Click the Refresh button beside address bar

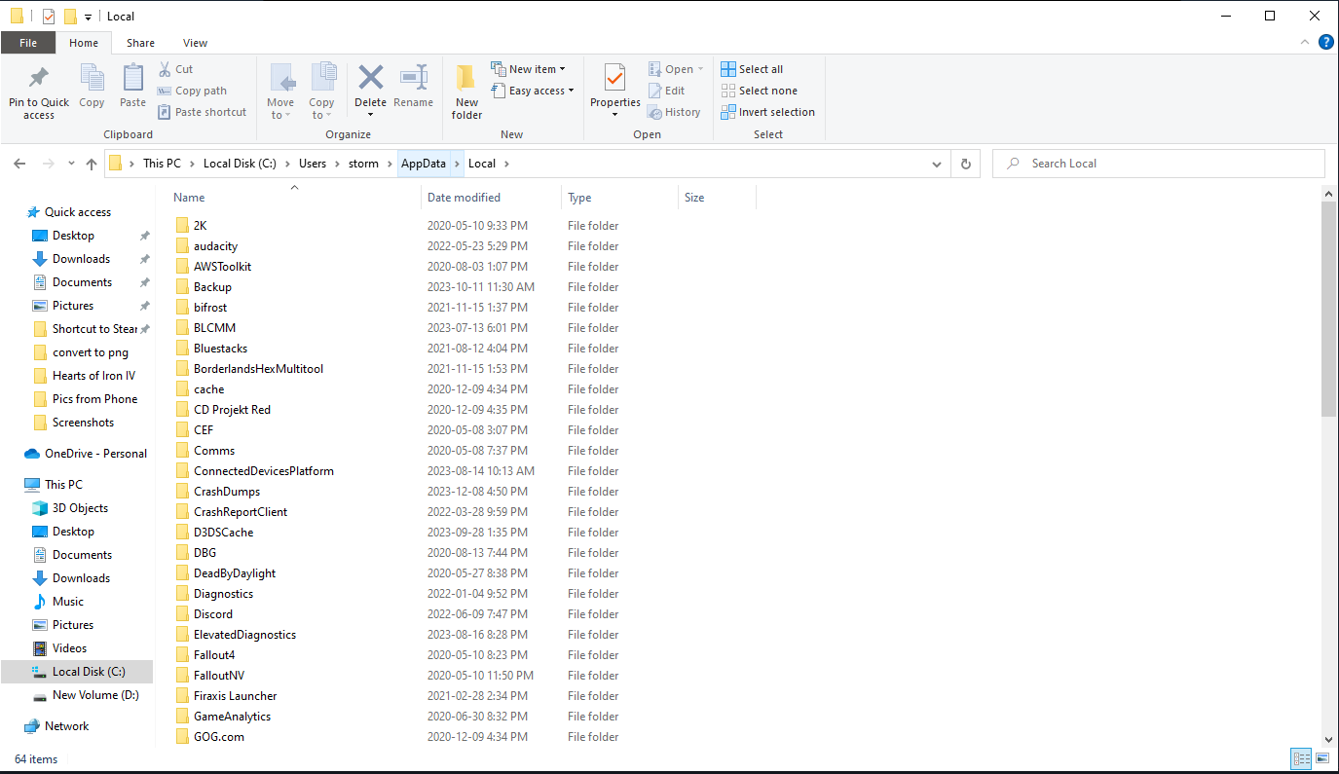(x=965, y=164)
